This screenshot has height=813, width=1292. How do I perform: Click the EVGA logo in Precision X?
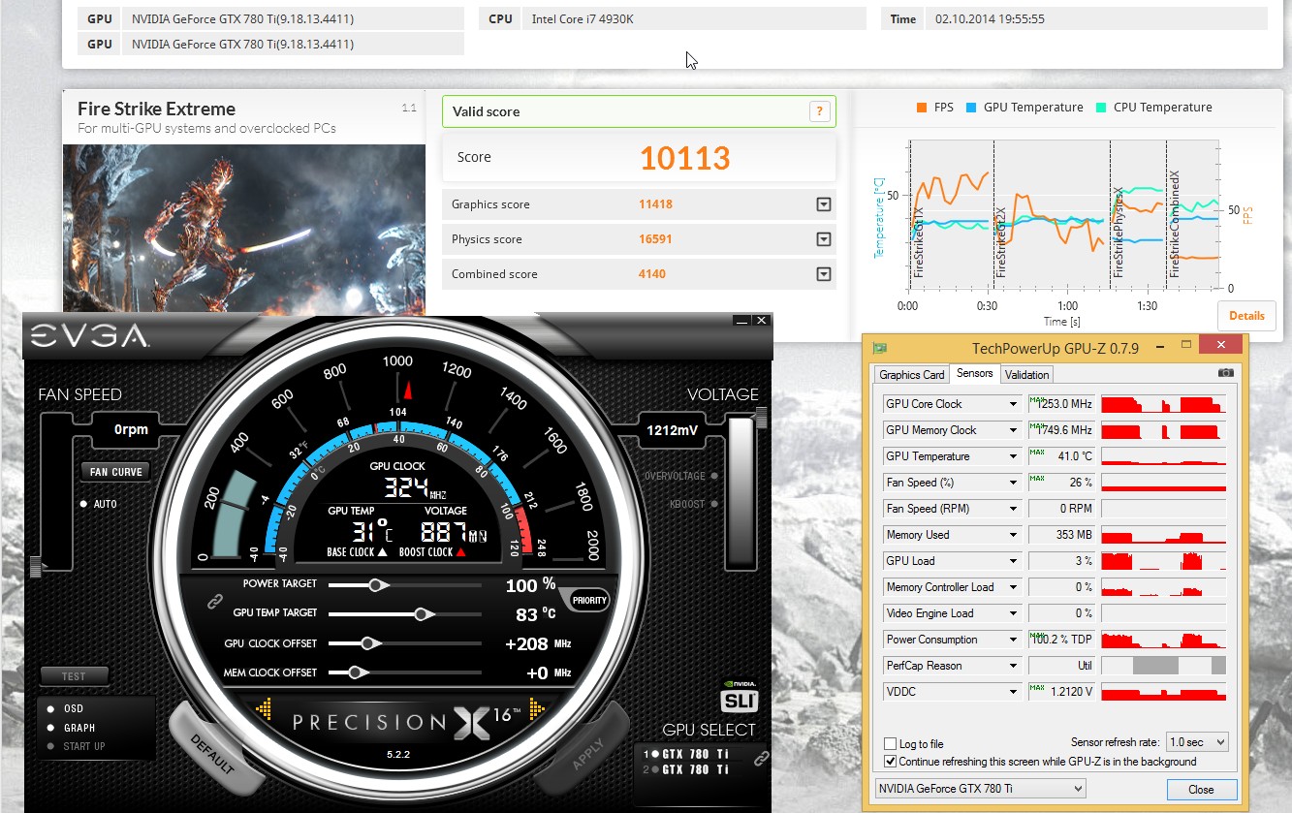[89, 336]
